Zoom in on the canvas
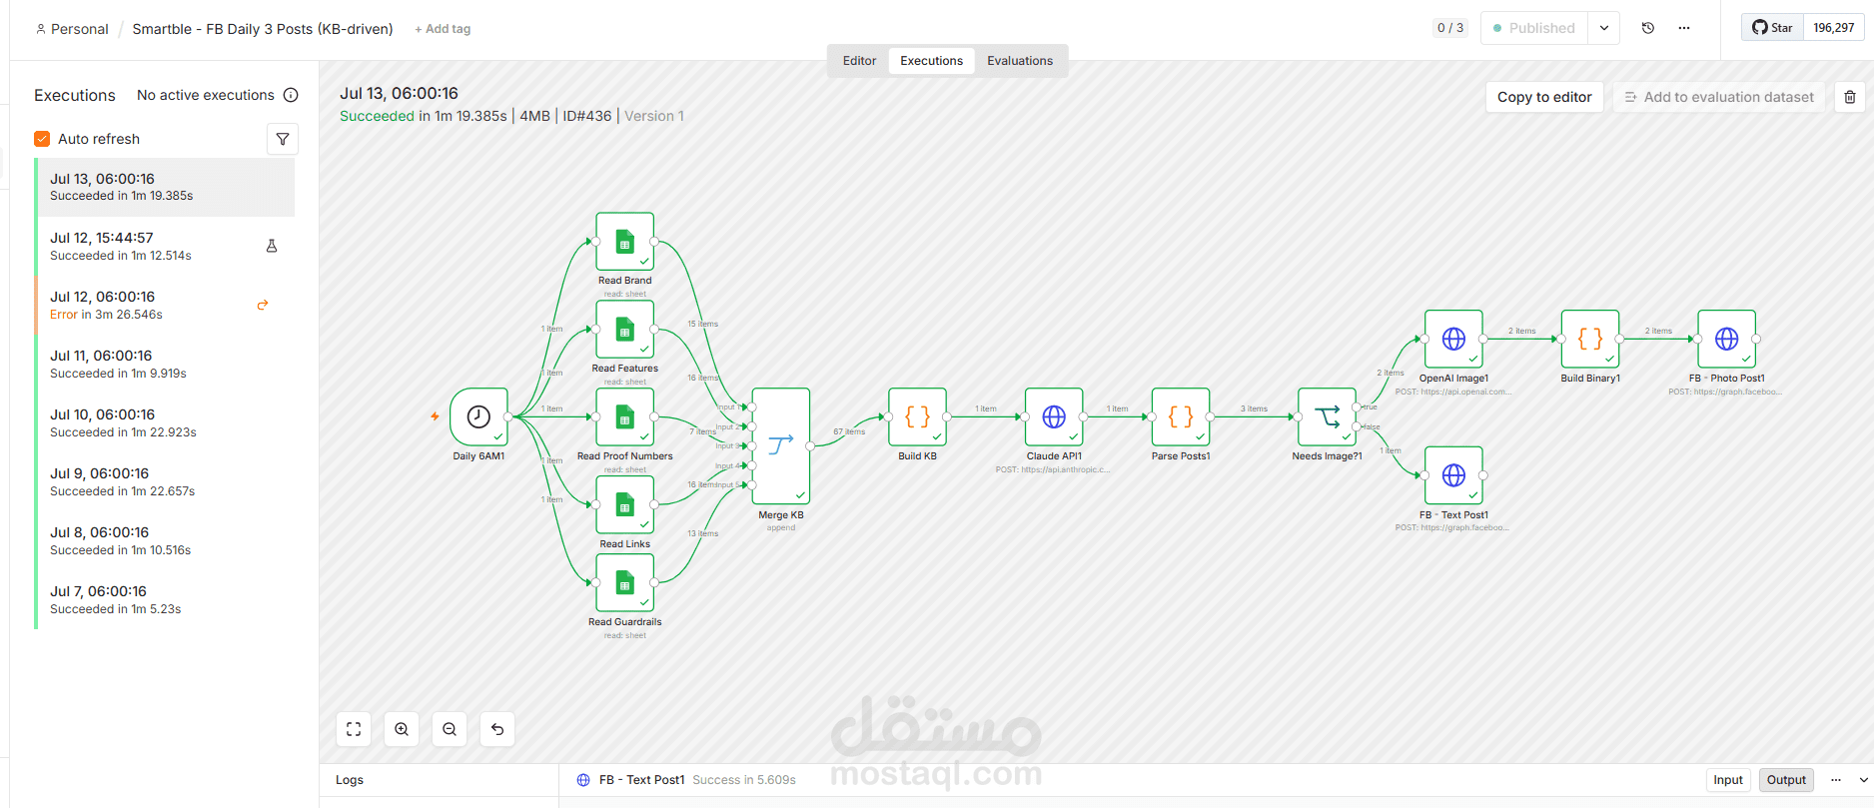The height and width of the screenshot is (808, 1874). [402, 729]
